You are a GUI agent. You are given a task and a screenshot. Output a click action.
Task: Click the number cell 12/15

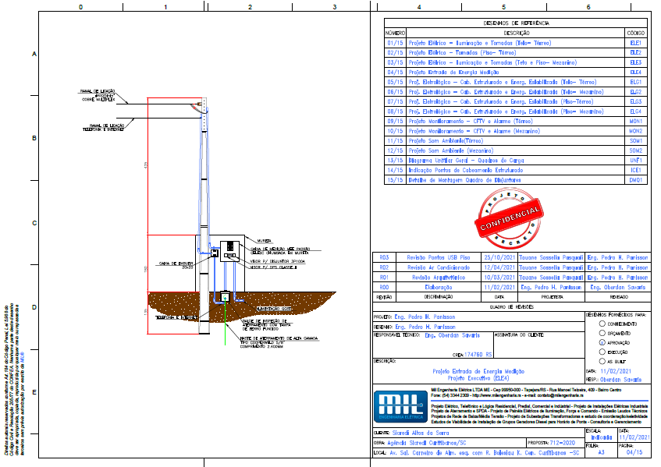[x=395, y=150]
